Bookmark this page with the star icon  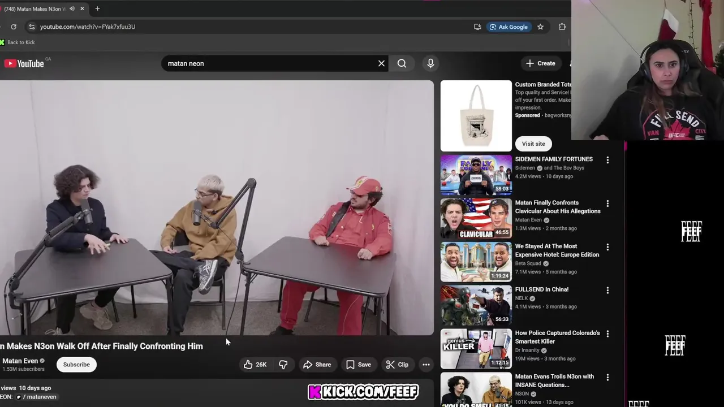[x=540, y=27]
